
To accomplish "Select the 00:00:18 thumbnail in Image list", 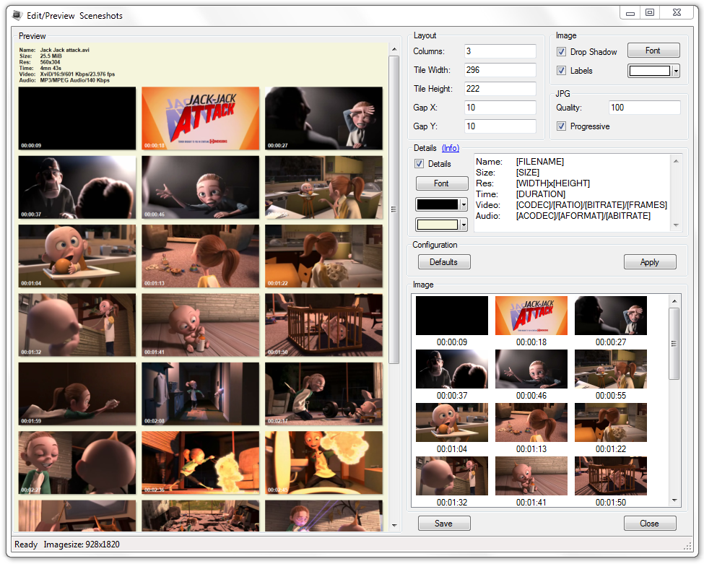I will coord(531,316).
